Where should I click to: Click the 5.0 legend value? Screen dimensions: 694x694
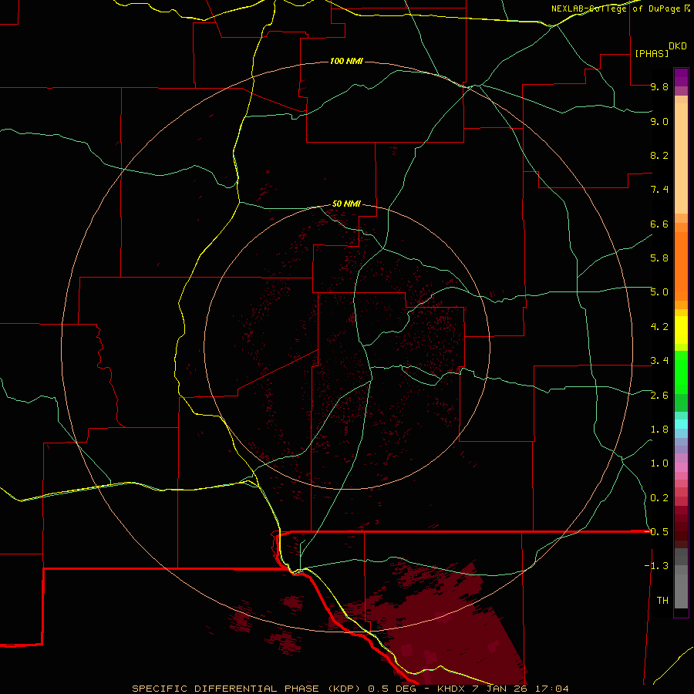click(659, 292)
